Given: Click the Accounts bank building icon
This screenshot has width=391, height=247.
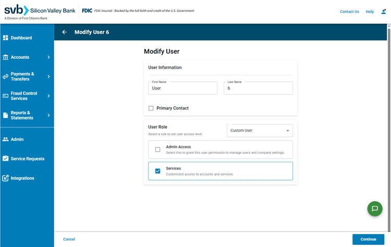Looking at the screenshot, I should point(6,57).
